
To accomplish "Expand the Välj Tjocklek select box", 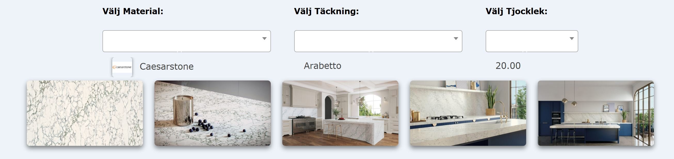I will [532, 41].
